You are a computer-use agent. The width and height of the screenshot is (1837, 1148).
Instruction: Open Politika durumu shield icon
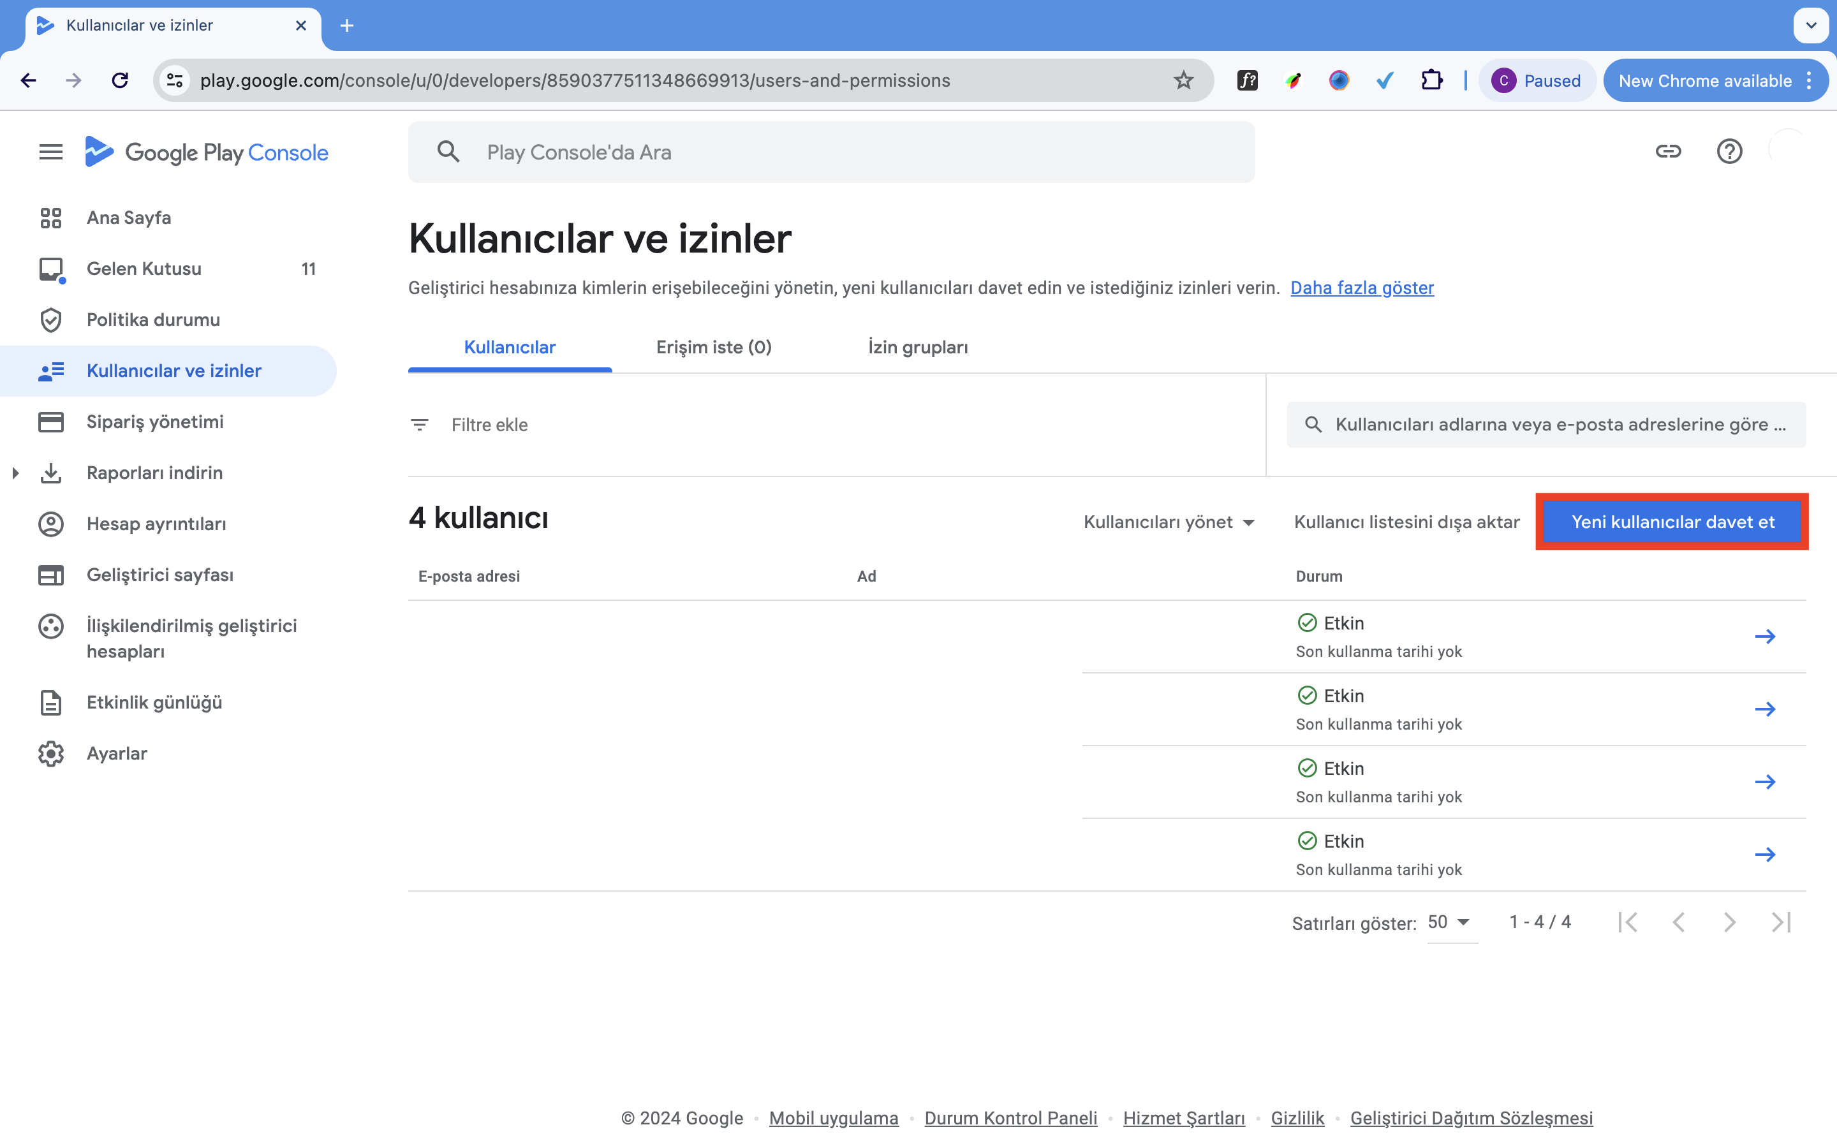pyautogui.click(x=51, y=320)
